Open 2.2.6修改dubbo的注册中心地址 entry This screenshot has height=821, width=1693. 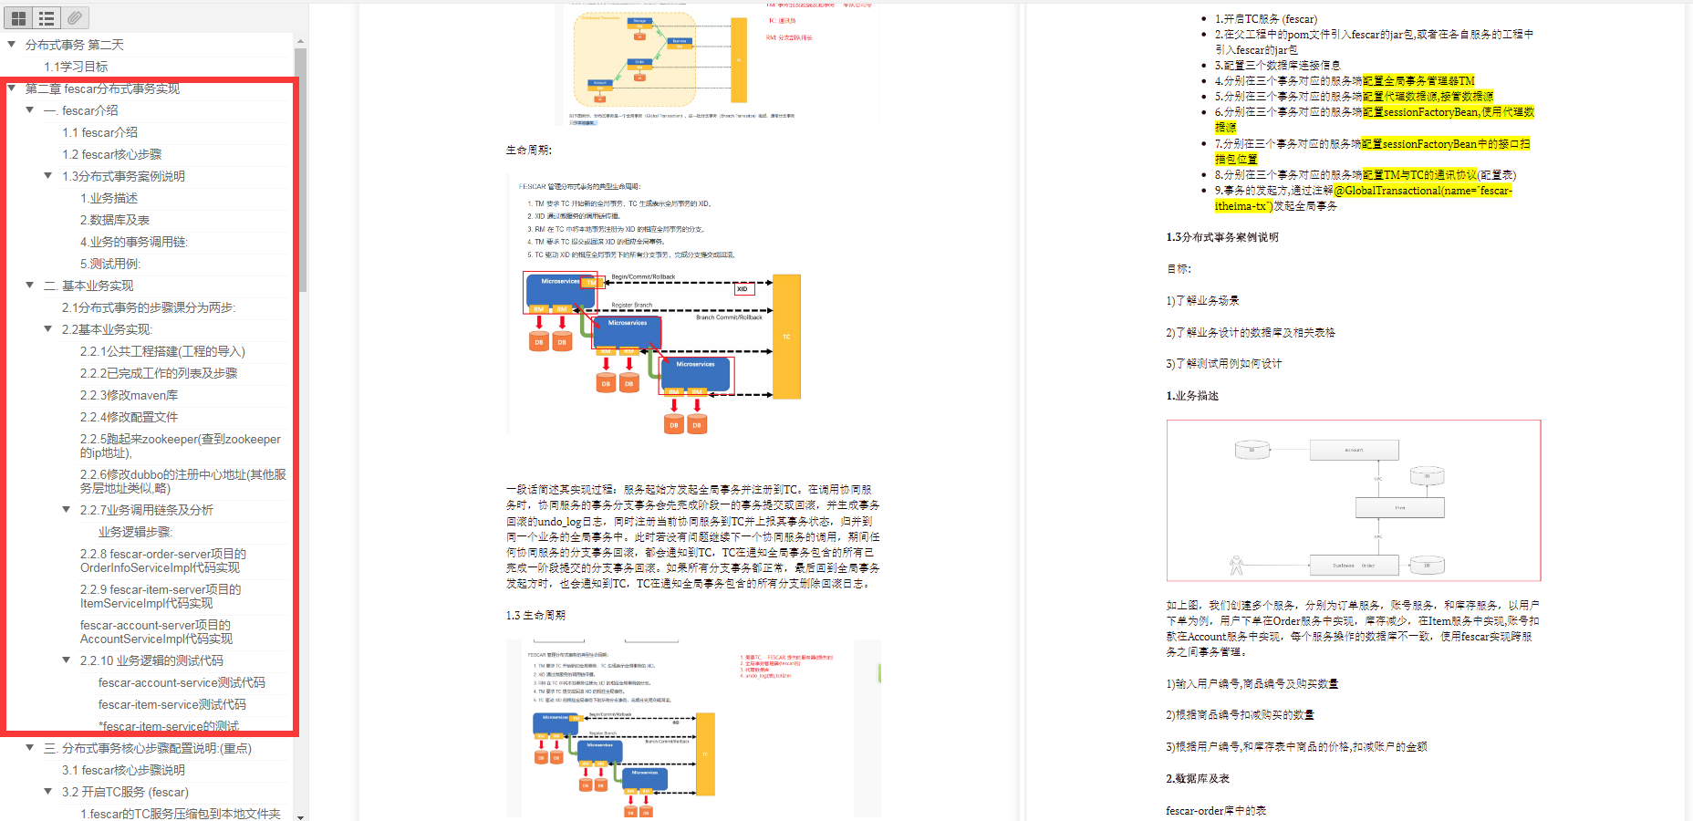(x=182, y=482)
